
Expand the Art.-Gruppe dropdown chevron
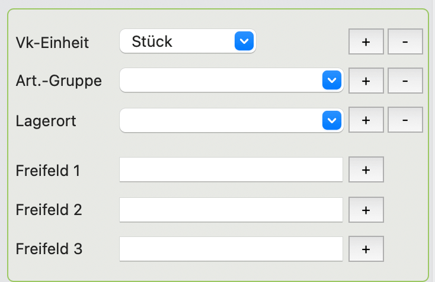332,80
